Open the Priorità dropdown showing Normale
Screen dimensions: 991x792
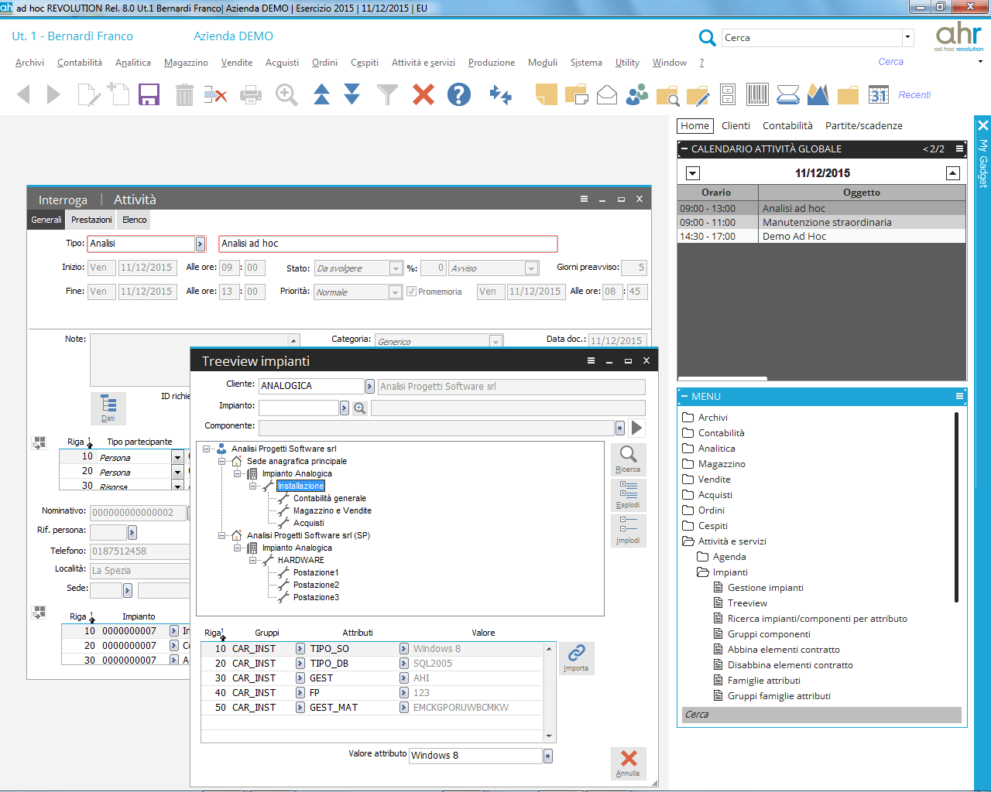[x=395, y=292]
